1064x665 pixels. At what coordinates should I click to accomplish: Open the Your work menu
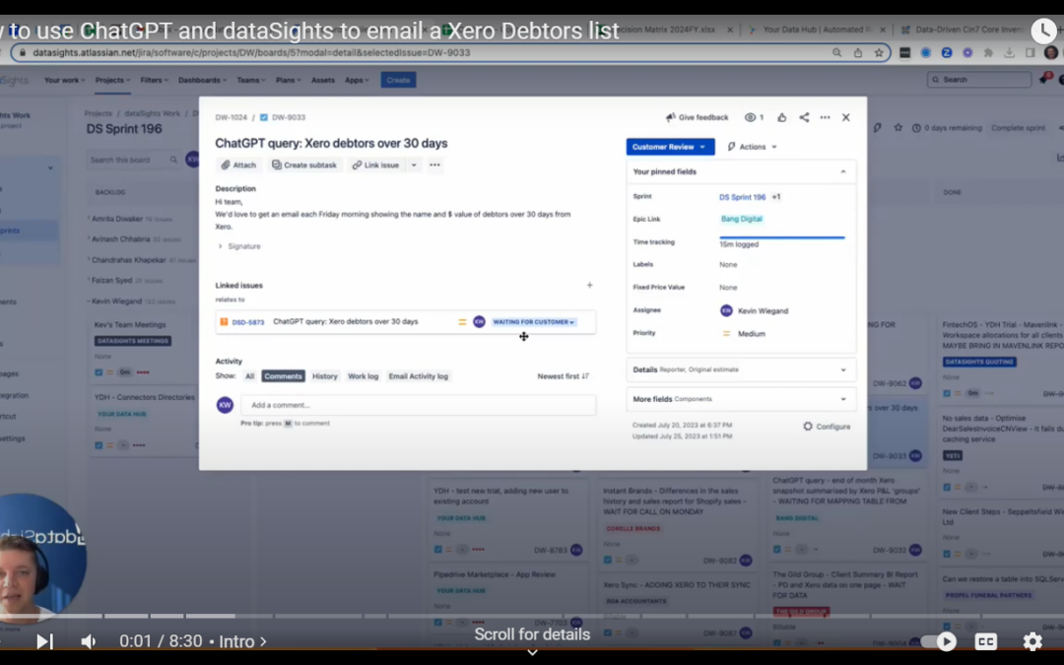tap(64, 80)
